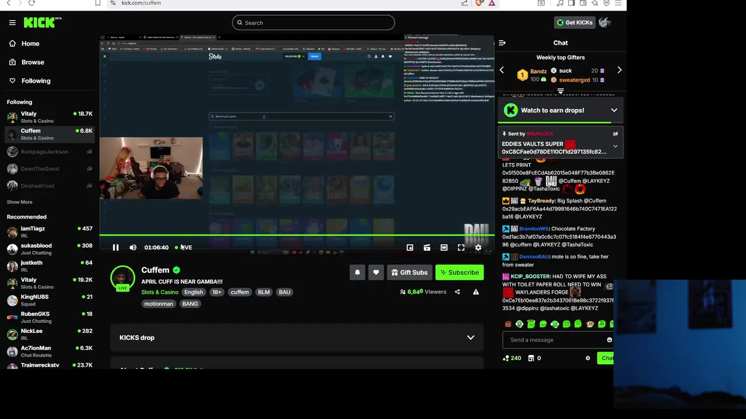The image size is (746, 419).
Task: Open the user profile avatar menu
Action: [604, 23]
